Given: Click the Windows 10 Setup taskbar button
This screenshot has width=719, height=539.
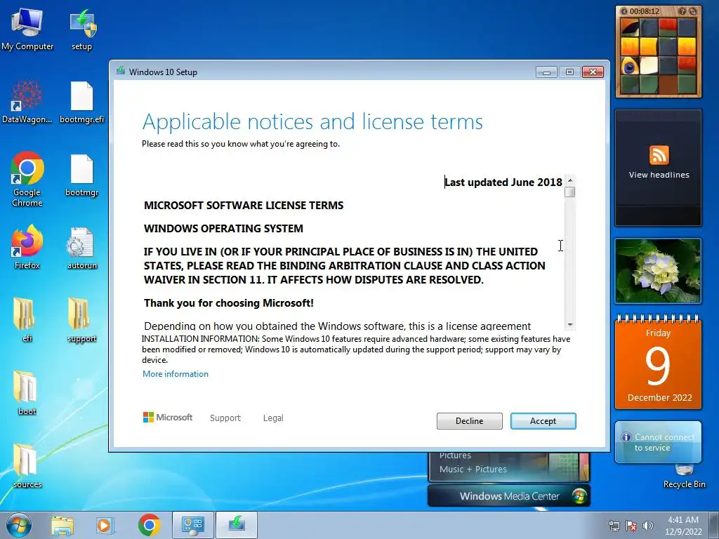Looking at the screenshot, I should tap(237, 525).
